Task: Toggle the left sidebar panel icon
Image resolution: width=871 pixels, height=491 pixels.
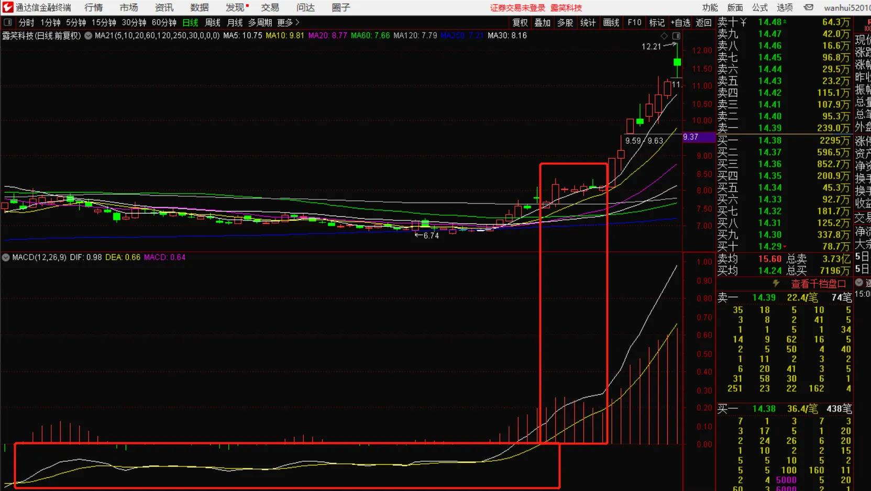Action: tap(8, 23)
